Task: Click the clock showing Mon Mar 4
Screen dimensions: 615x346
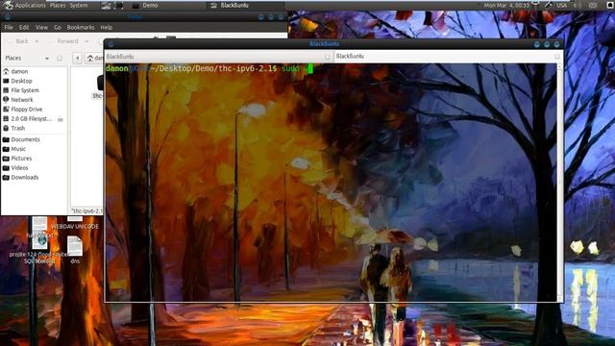Action: (x=507, y=6)
